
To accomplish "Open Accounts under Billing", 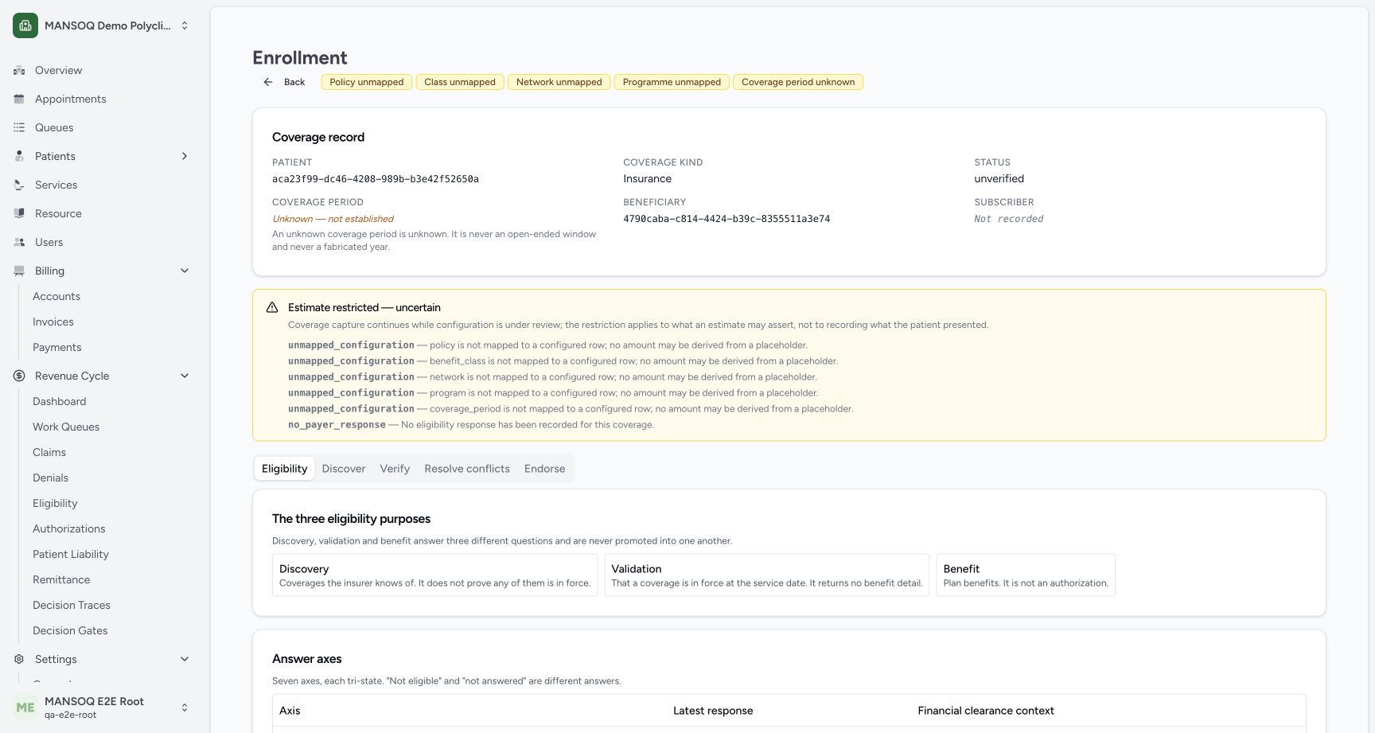I will point(56,296).
